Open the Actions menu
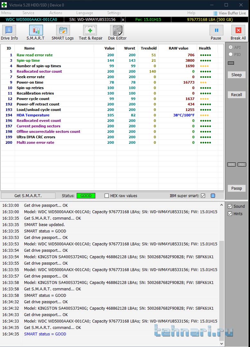 click(56, 13)
